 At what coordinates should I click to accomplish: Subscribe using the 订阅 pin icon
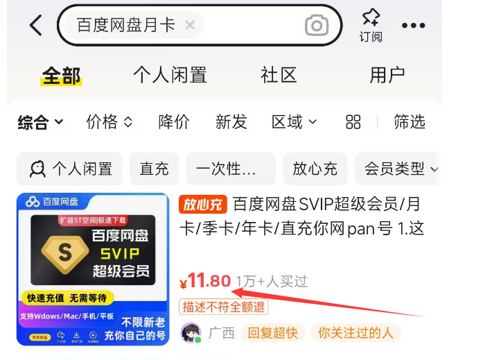371,25
